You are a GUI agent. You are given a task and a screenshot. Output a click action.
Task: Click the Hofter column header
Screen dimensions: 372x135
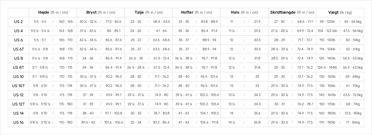pos(196,13)
